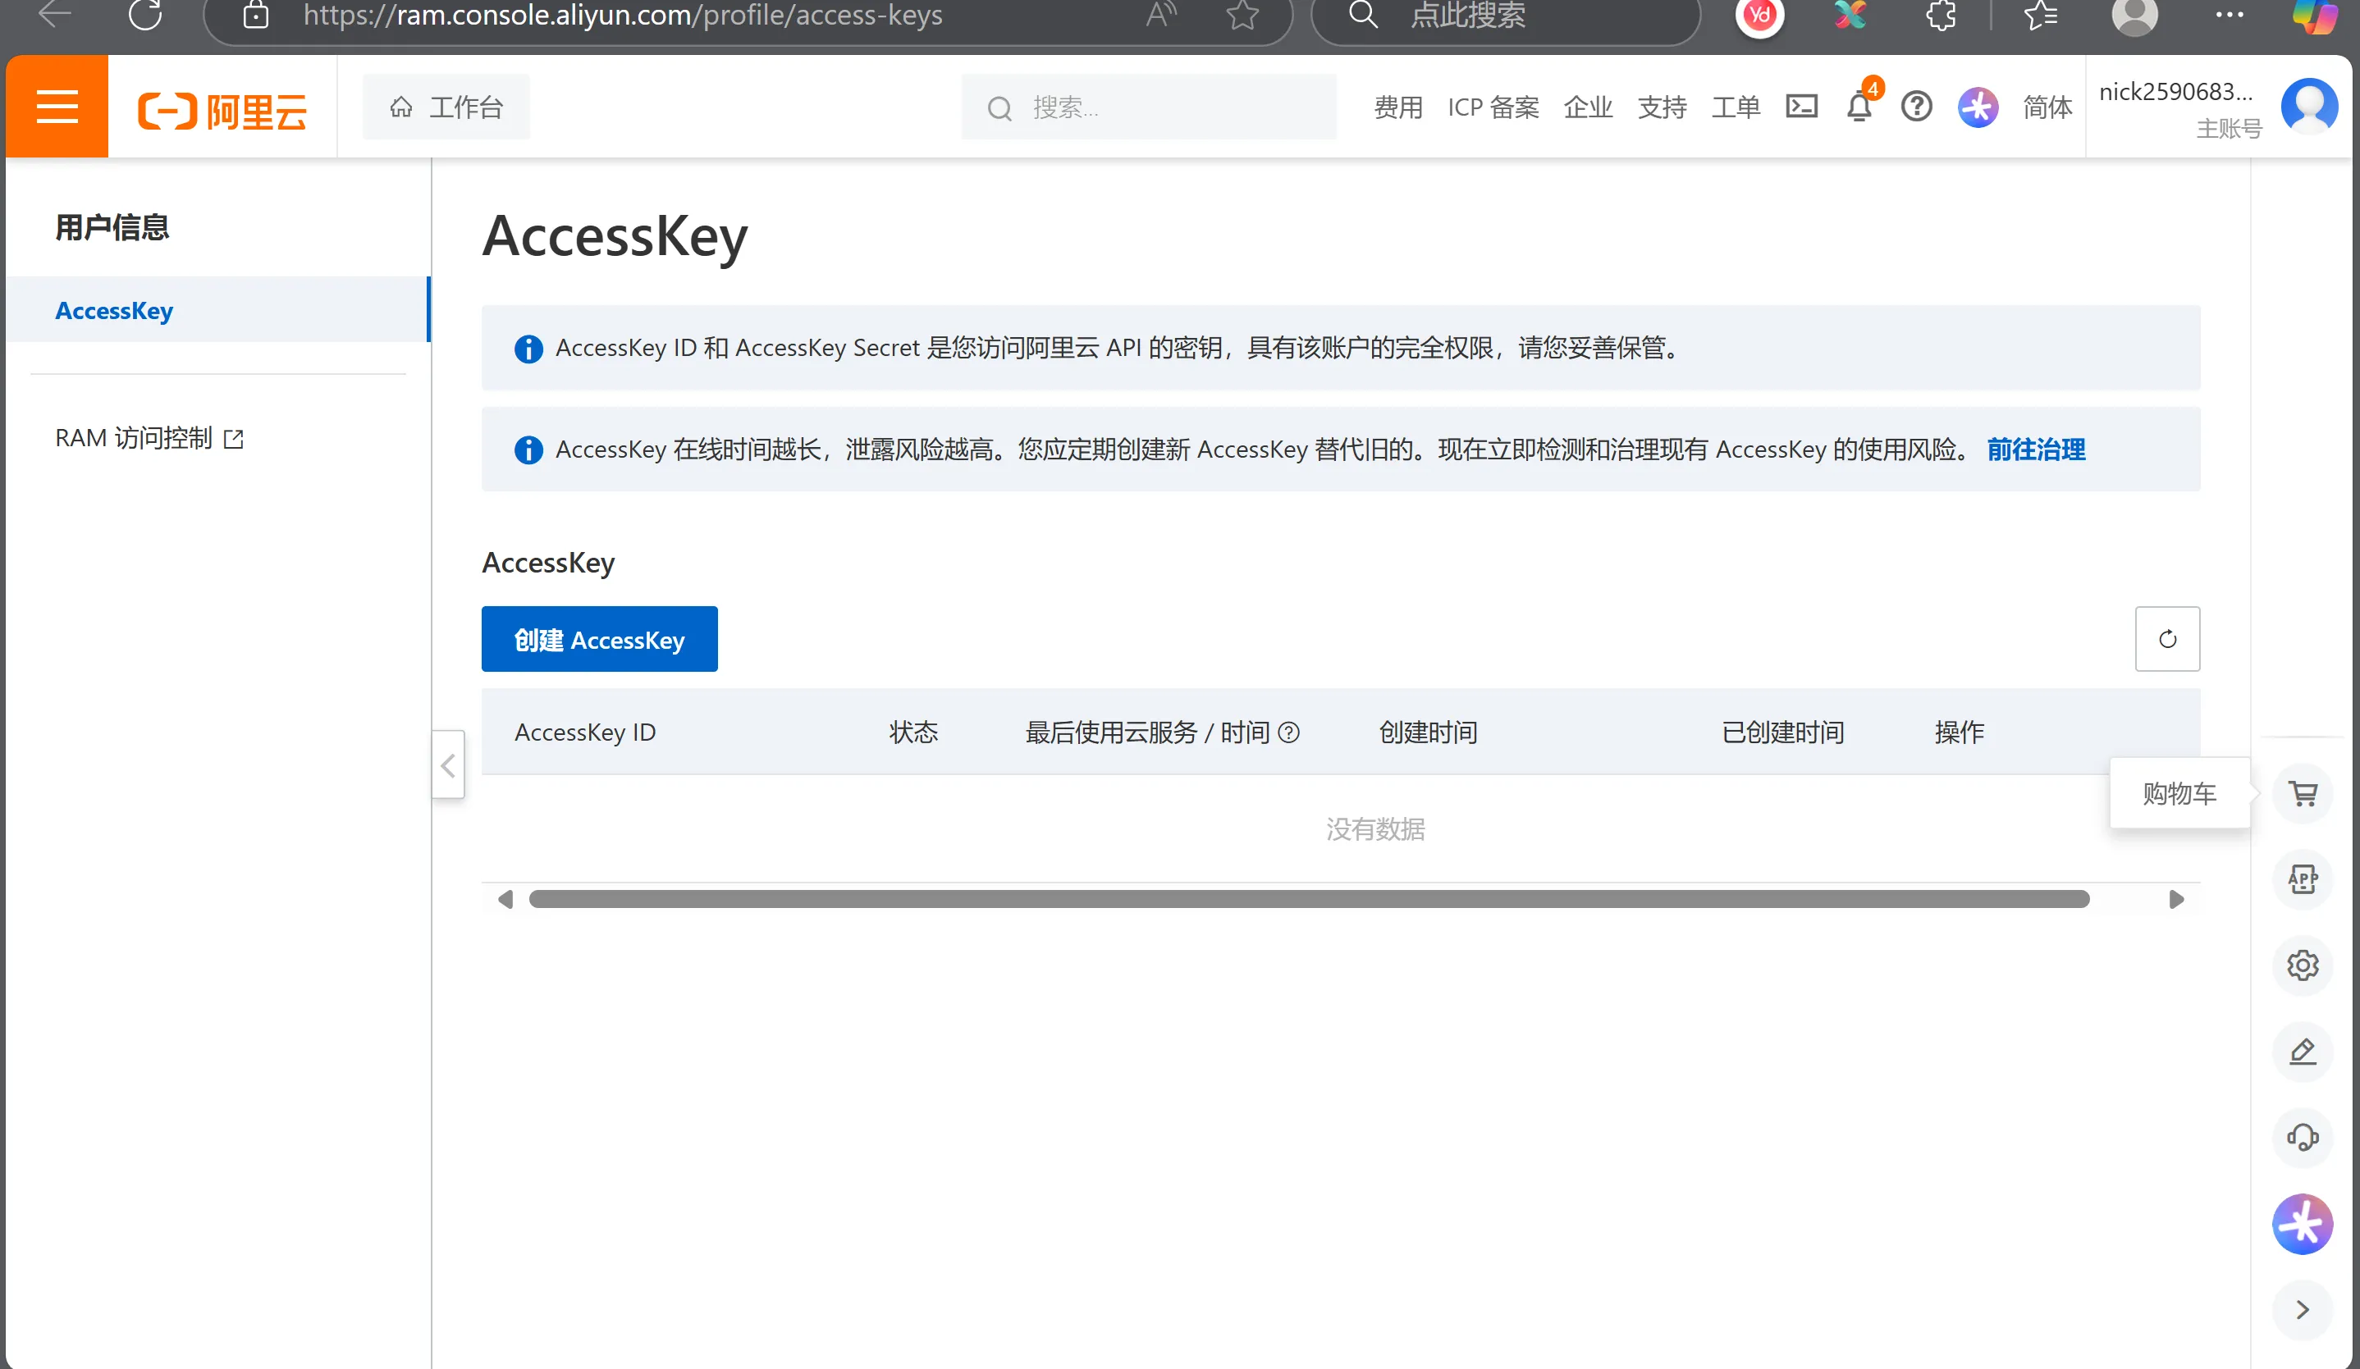Open the 工单 menu
Screen dimensions: 2360x1369
pyautogui.click(x=1736, y=107)
